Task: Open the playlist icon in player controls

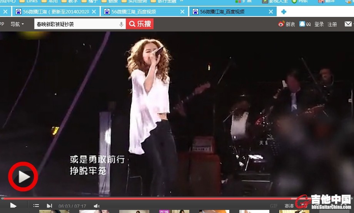Action: click(x=36, y=206)
